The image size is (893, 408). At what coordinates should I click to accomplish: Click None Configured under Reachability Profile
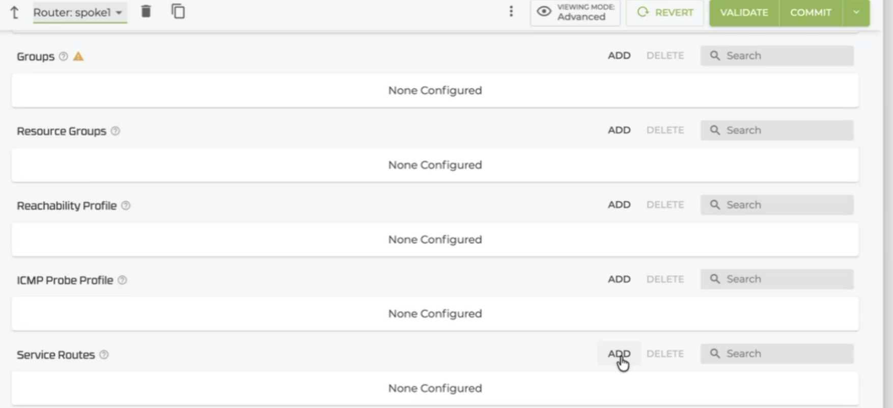click(x=435, y=240)
